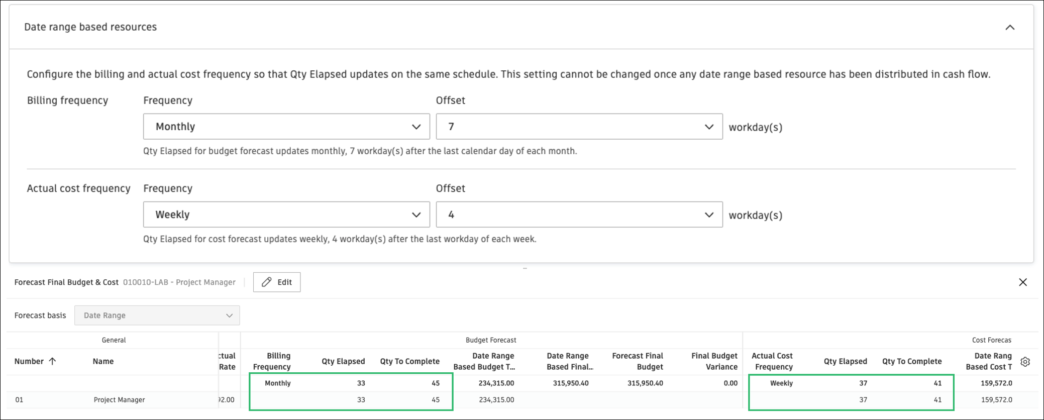
Task: Click the Weekly actual cost frequency cell
Action: [x=781, y=383]
